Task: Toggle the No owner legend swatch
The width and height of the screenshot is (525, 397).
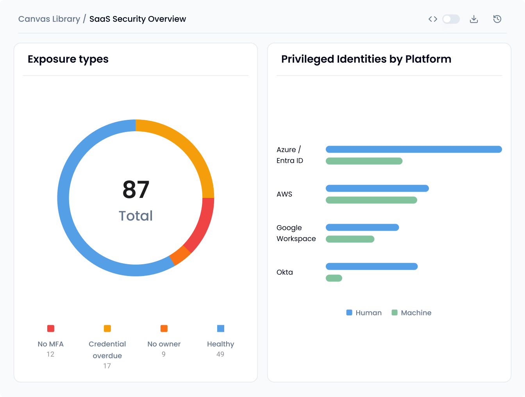Action: pyautogui.click(x=164, y=328)
